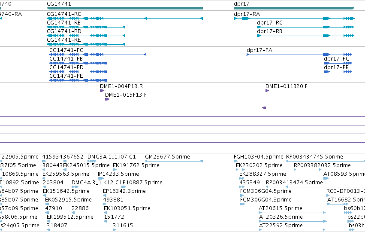
Task: Click the DME1-015F13.F label
Action: (x=126, y=95)
